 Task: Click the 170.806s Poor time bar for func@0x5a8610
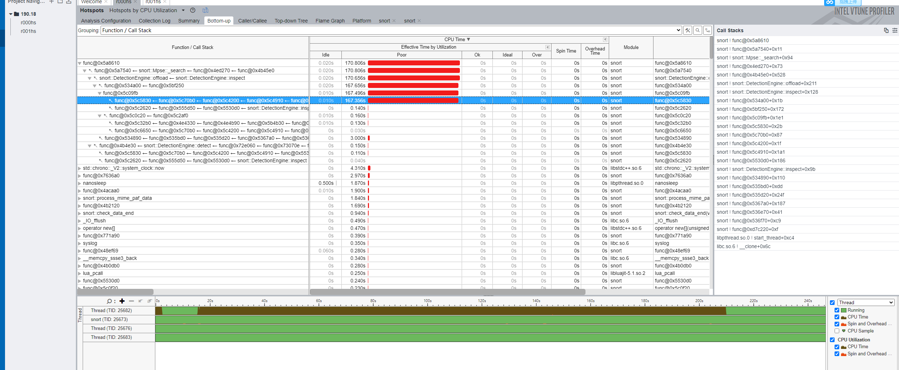413,63
